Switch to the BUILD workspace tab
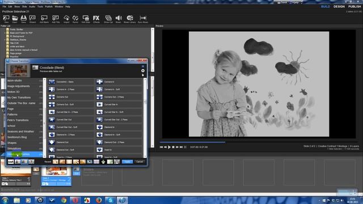 click(x=325, y=7)
